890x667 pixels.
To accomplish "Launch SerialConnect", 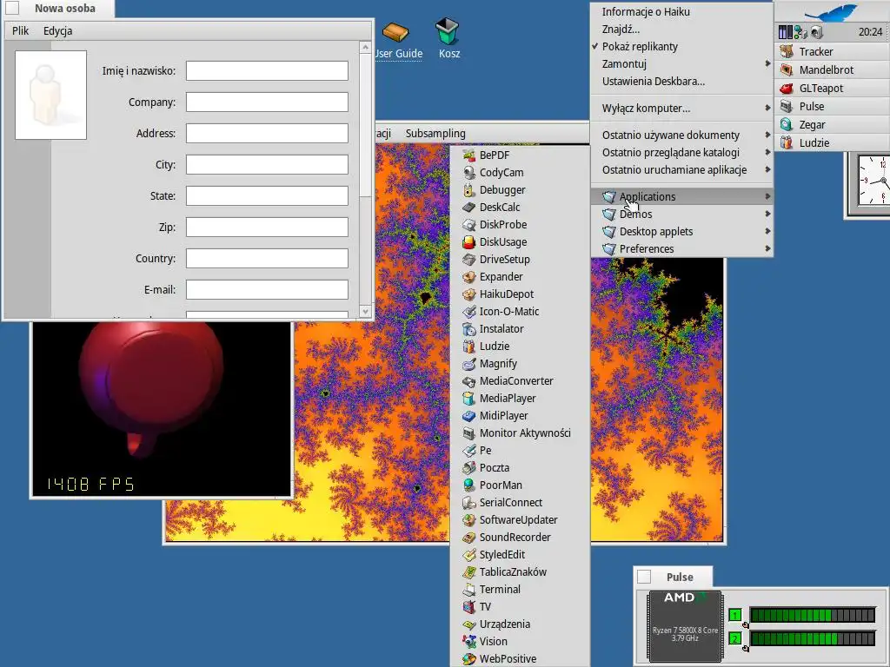I will pyautogui.click(x=520, y=502).
